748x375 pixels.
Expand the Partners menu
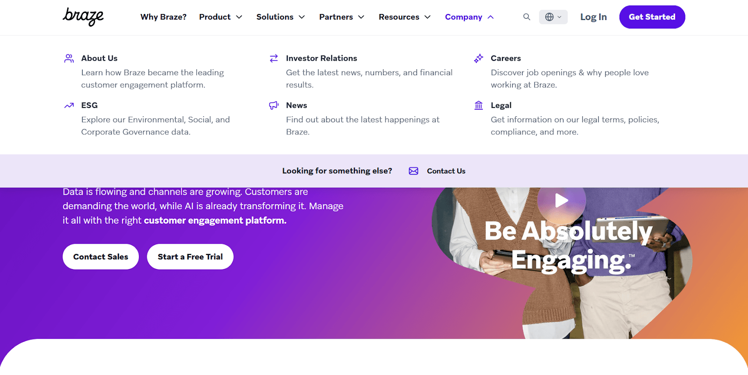(342, 17)
